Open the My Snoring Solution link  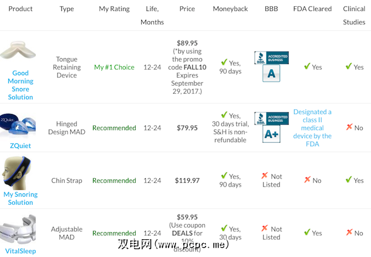(x=20, y=198)
